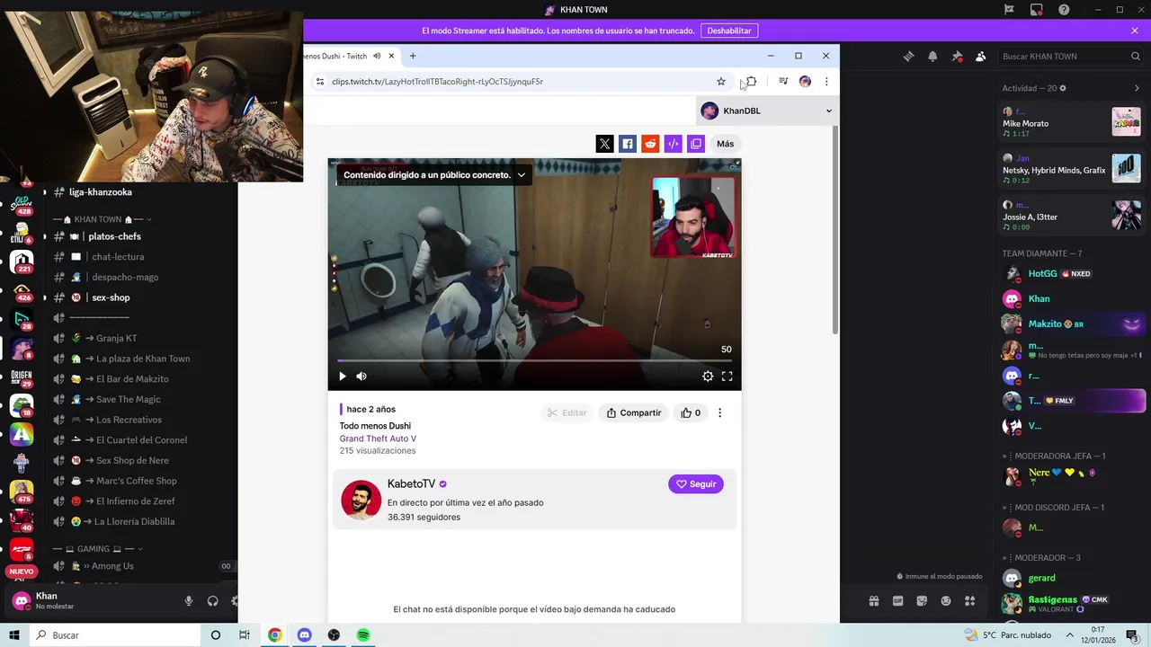Collapse the GAMING channel category
The image size is (1151, 647).
tap(98, 548)
